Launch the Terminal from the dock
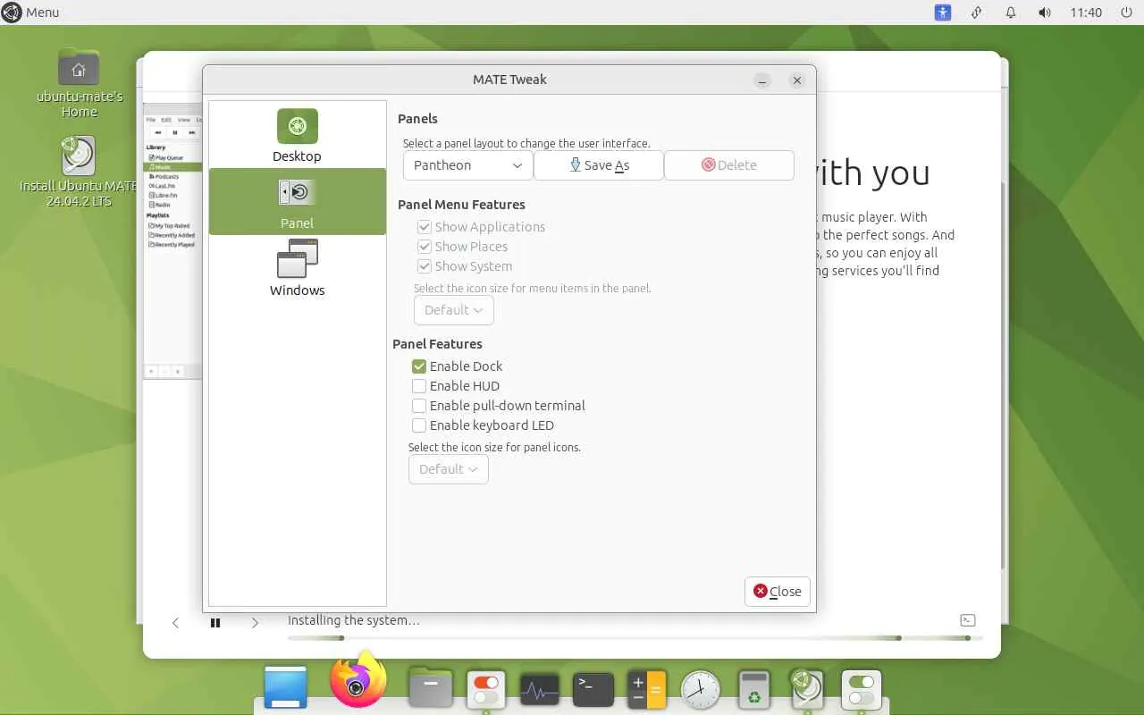 [x=593, y=690]
